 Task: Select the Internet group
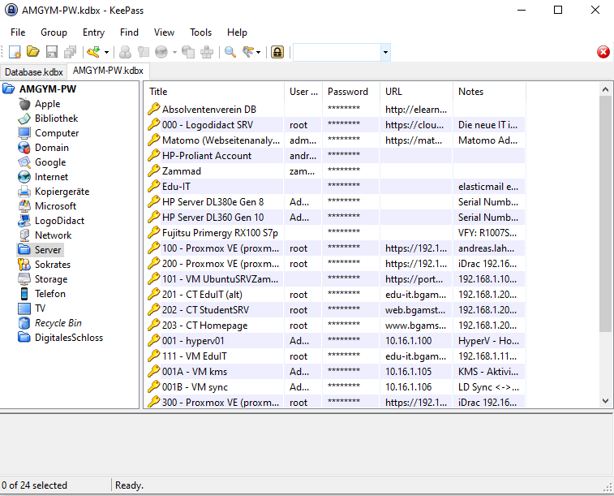pos(51,177)
